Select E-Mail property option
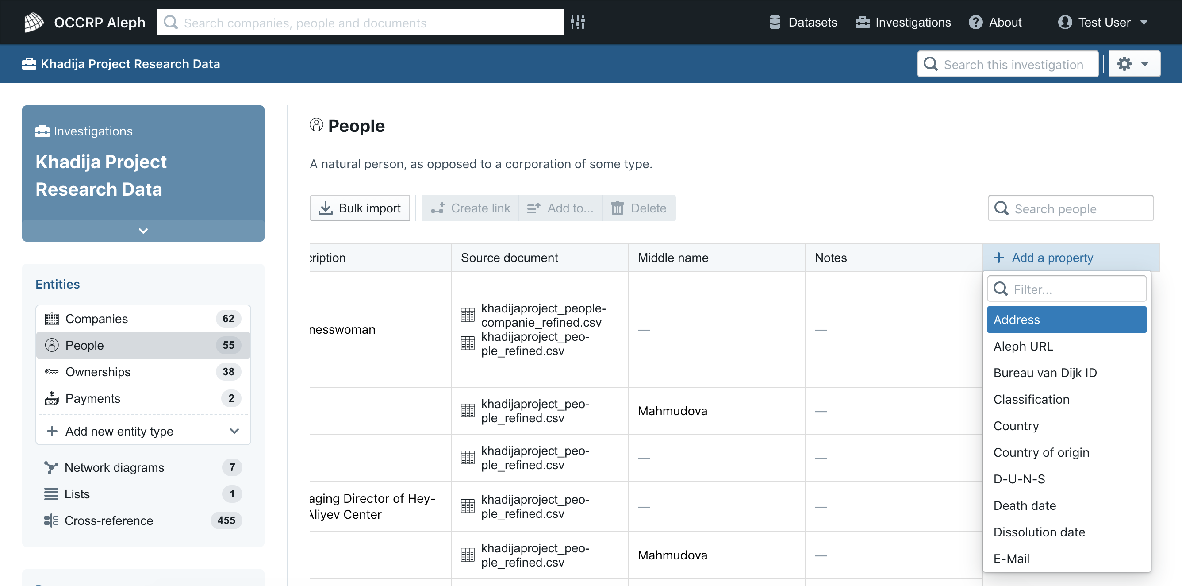The image size is (1182, 586). tap(1067, 559)
